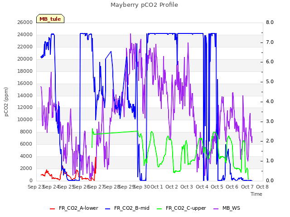This screenshot has height=217, width=290.
Task: Click the 18000 left axis tick label
Action: (25, 71)
